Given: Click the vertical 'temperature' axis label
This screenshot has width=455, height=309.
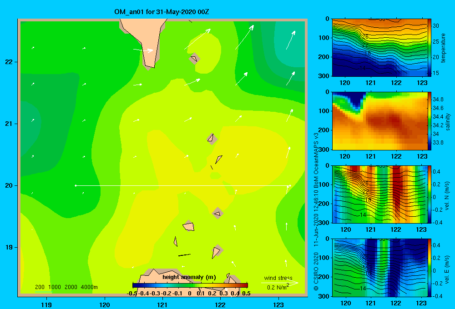Looking at the screenshot, I should coord(443,48).
